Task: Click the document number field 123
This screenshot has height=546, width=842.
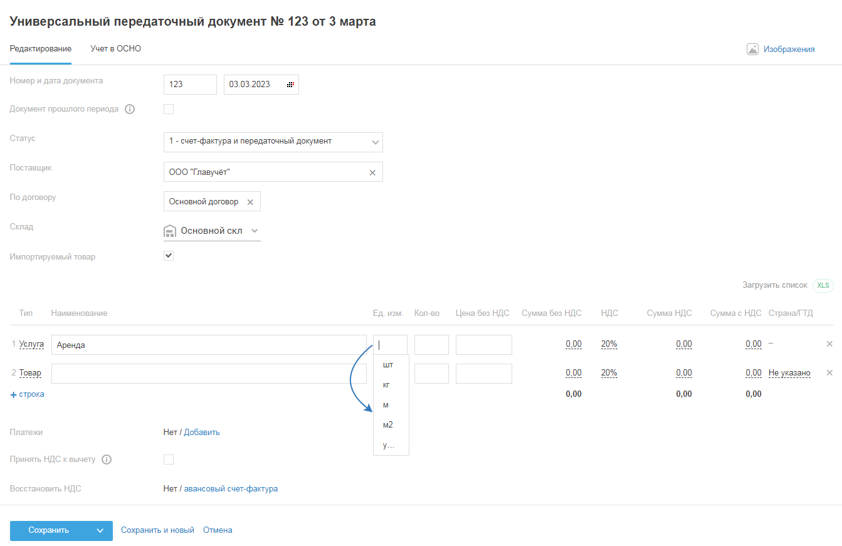Action: (189, 85)
